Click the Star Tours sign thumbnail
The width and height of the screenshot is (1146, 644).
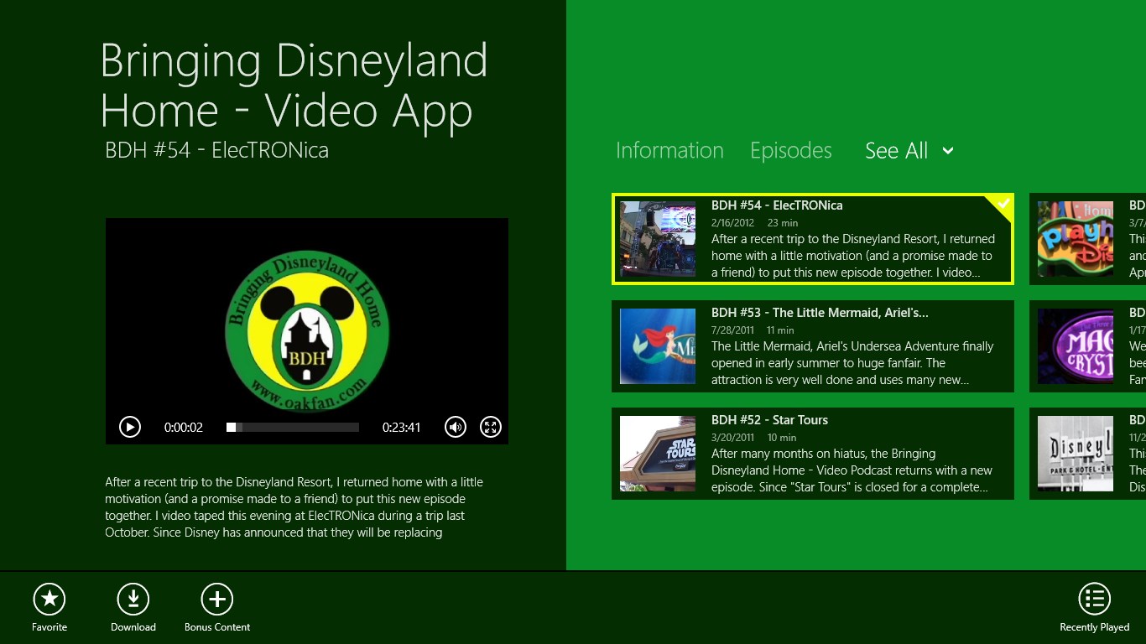pos(658,454)
